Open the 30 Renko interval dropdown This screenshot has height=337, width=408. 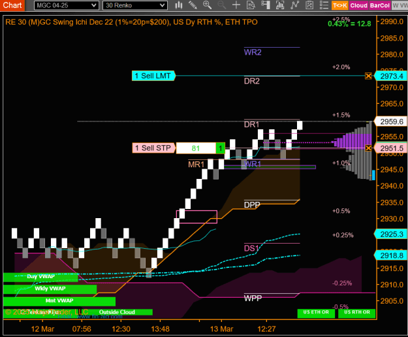(x=135, y=5)
